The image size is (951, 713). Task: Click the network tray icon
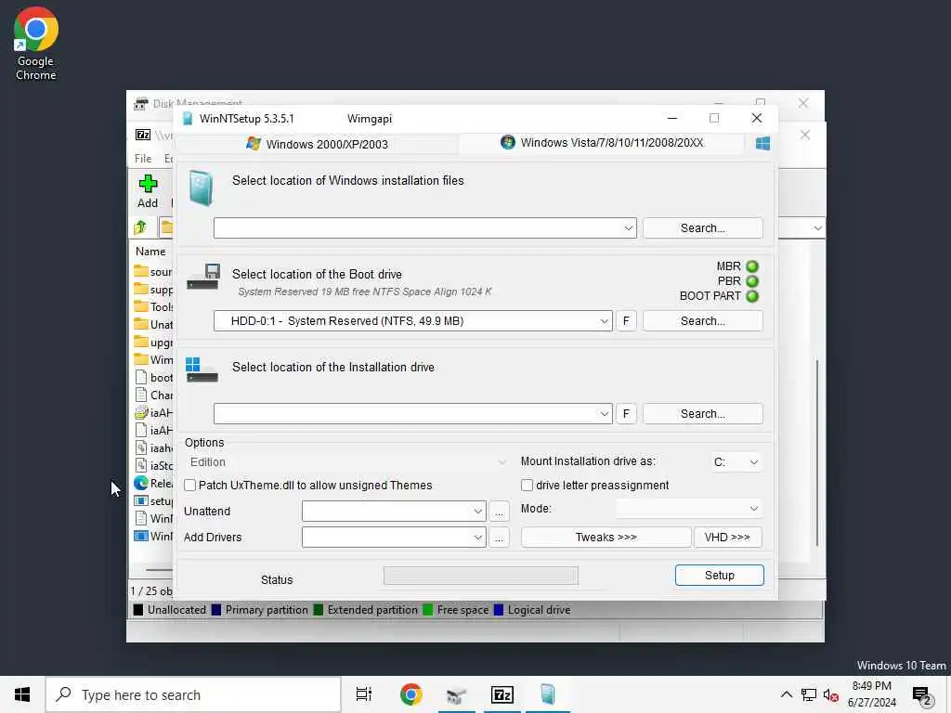click(x=809, y=694)
